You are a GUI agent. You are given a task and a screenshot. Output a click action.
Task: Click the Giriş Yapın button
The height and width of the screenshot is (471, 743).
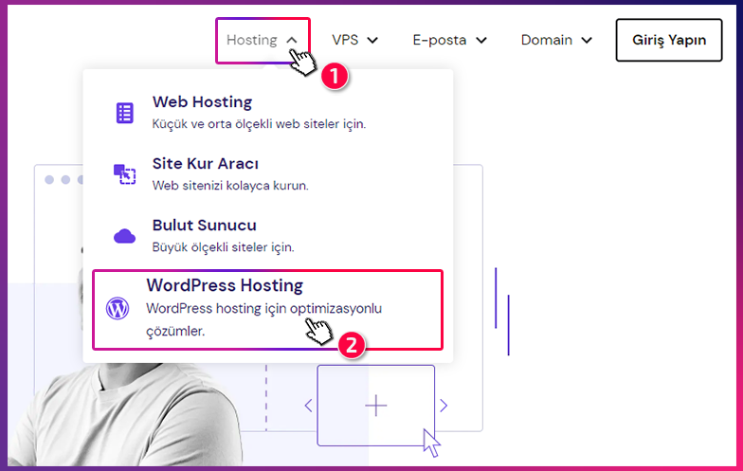click(x=669, y=40)
